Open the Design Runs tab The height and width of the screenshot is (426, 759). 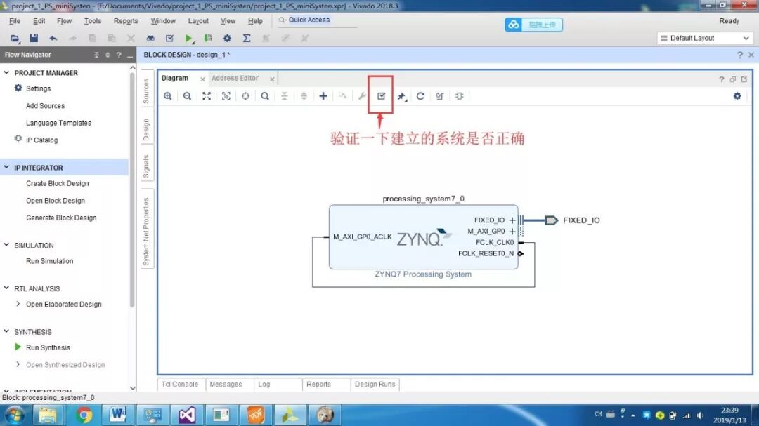point(375,384)
